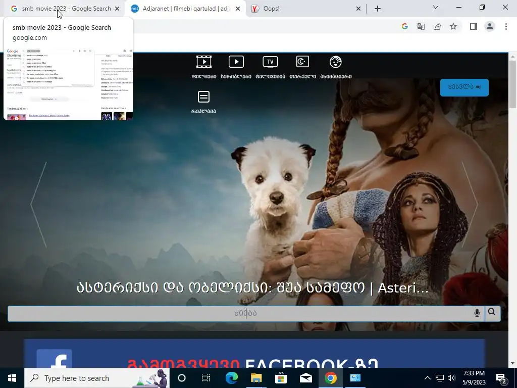Close the Oops! tab
The image size is (517, 388).
pyautogui.click(x=358, y=9)
